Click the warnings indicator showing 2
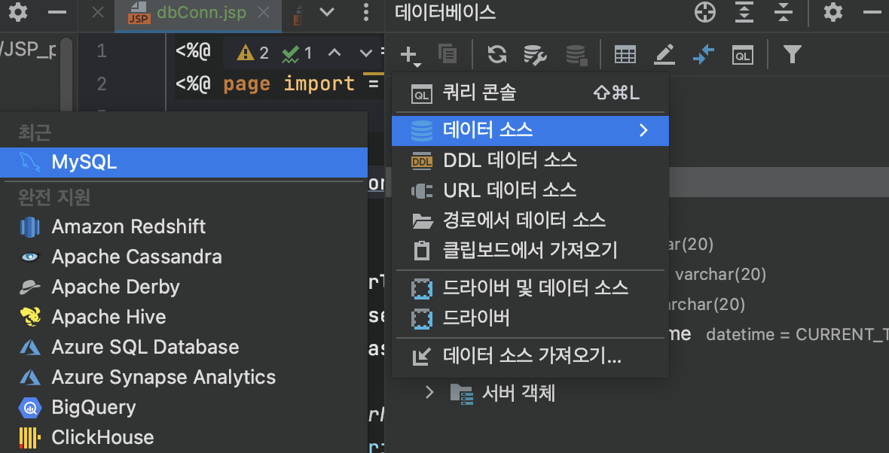Viewport: 889px width, 453px height. tap(253, 53)
